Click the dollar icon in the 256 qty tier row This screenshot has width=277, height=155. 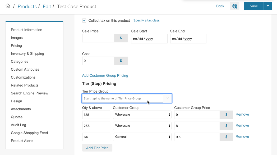tap(226, 126)
